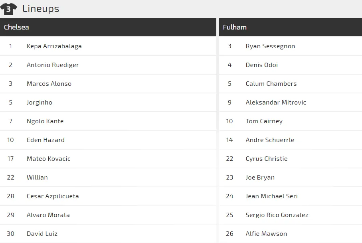Screen dimensions: 362x243
Task: Open the Andre Schuerrle entry
Action: 291,140
